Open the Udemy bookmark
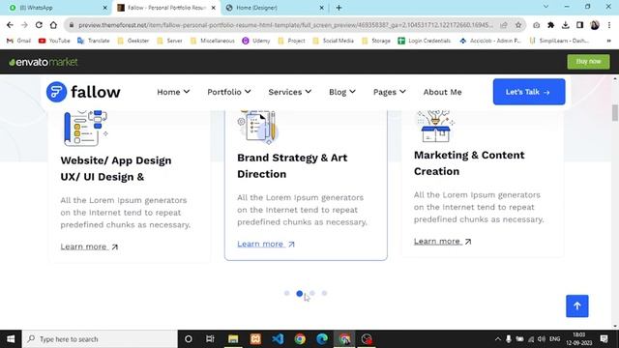This screenshot has height=348, width=619. [x=256, y=41]
